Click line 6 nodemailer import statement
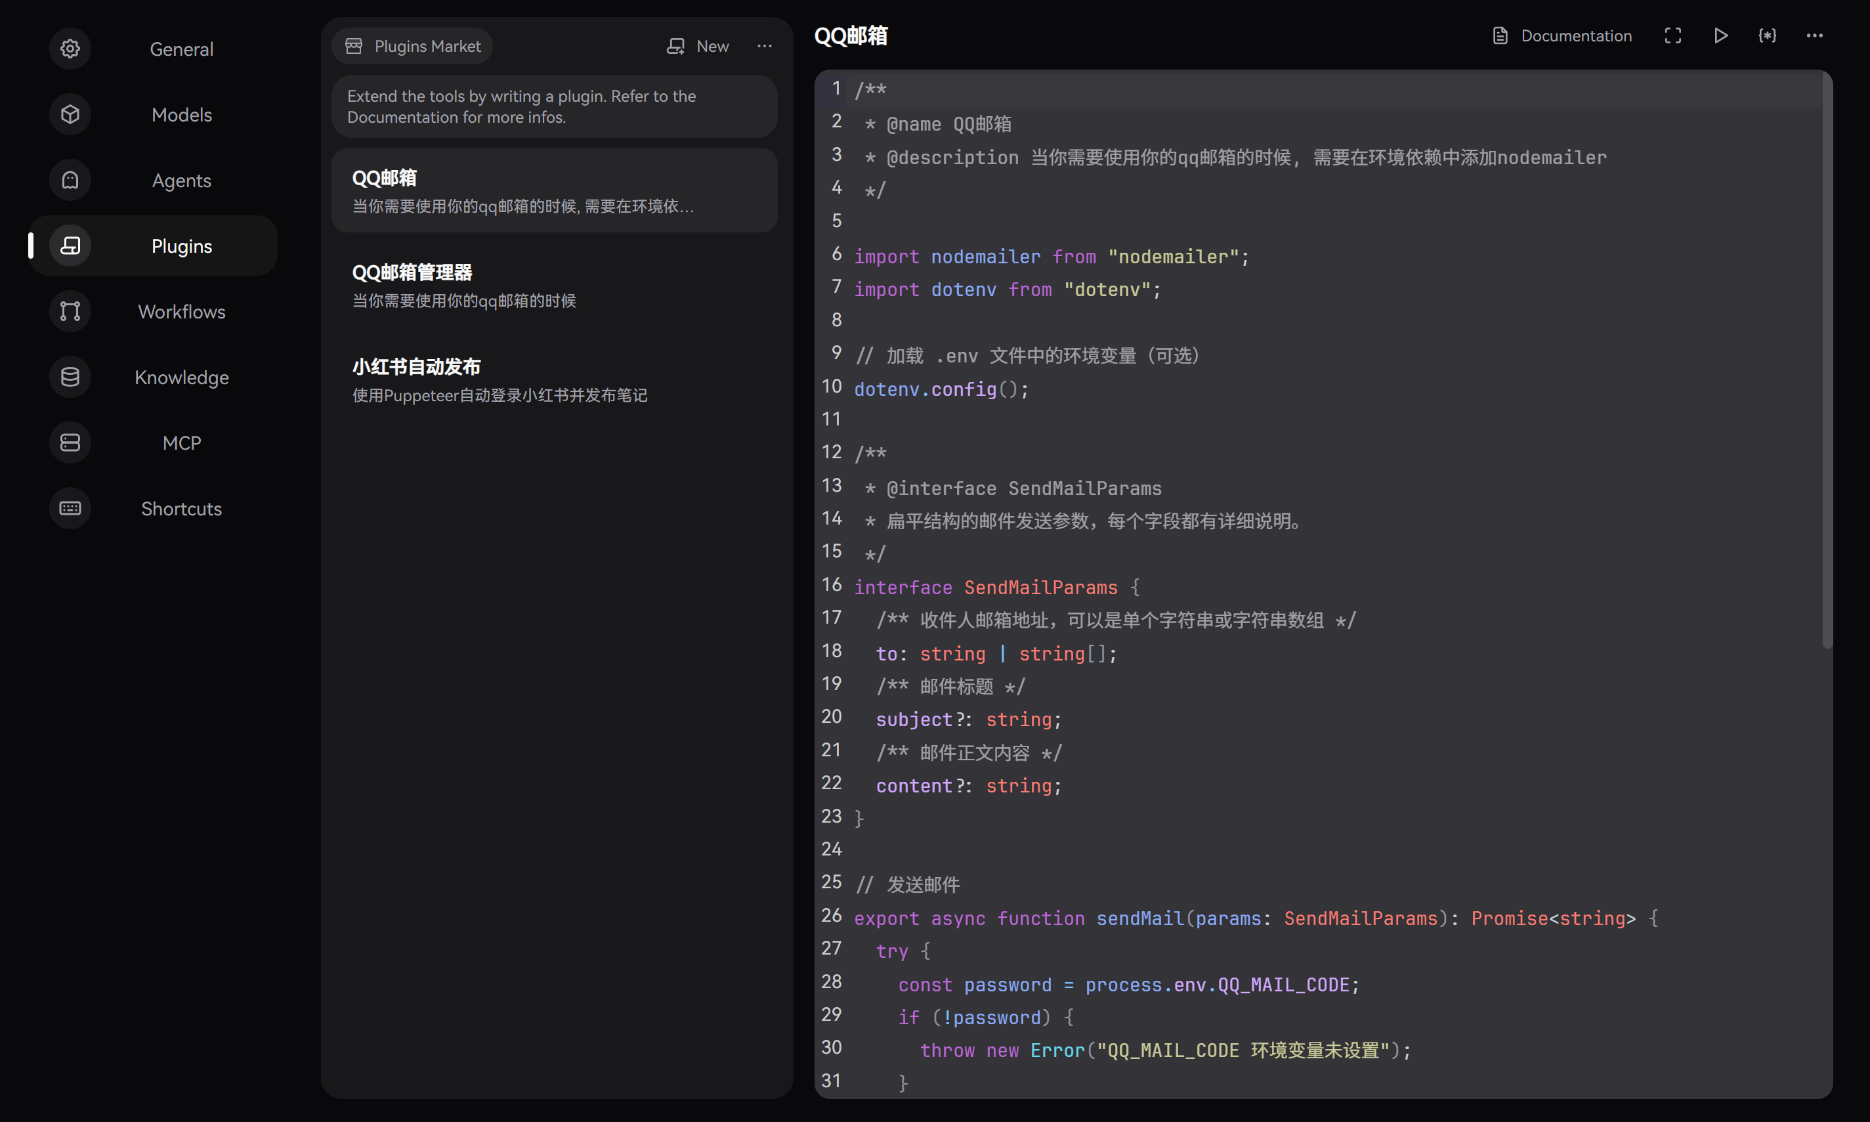The image size is (1870, 1122). [1052, 256]
